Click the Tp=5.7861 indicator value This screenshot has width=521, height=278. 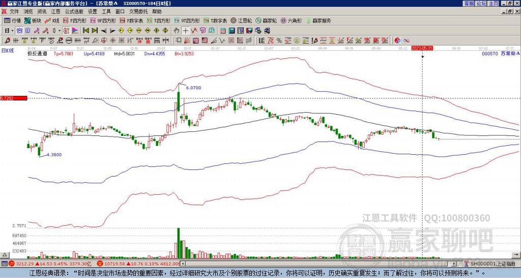click(65, 53)
